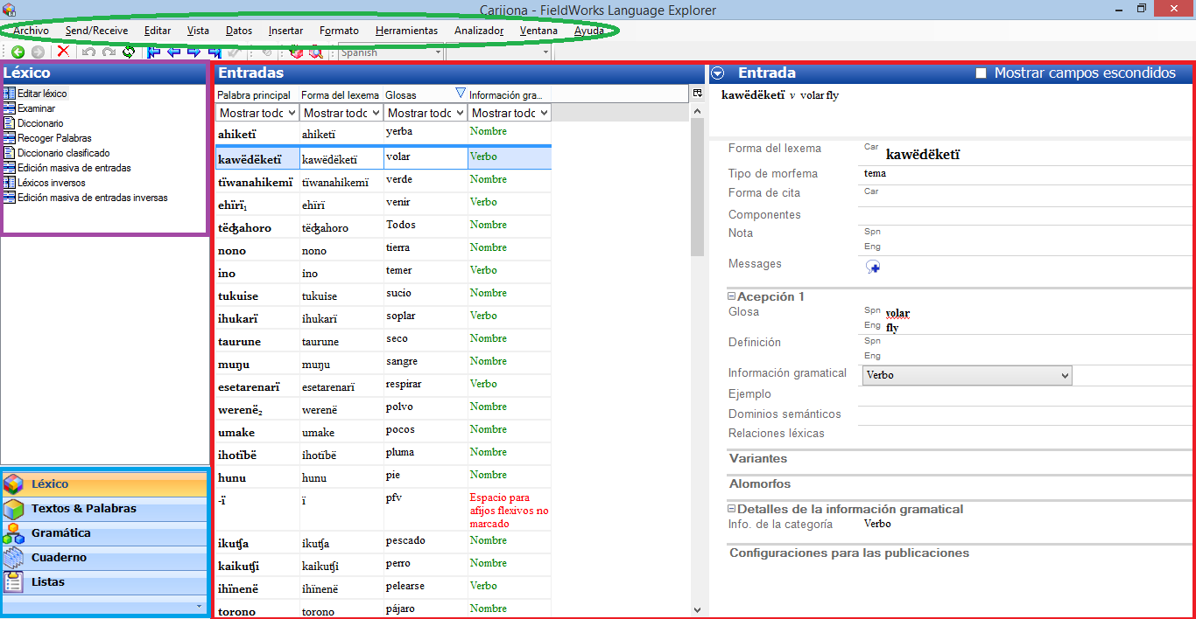Switch to Textos & Palabras area
1196x619 pixels.
105,509
